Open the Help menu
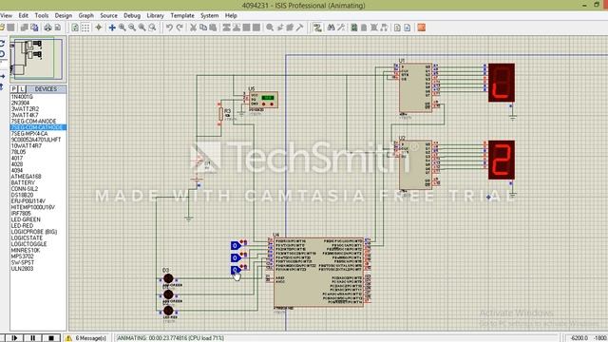 (x=231, y=15)
